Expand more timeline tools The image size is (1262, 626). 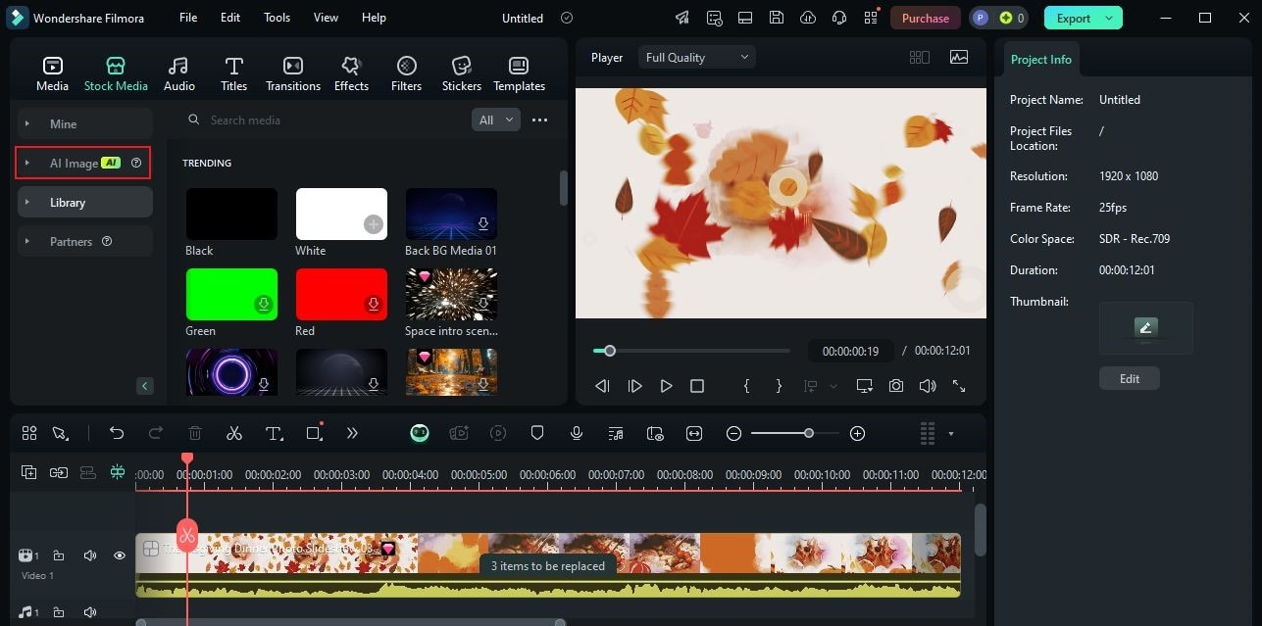click(352, 433)
